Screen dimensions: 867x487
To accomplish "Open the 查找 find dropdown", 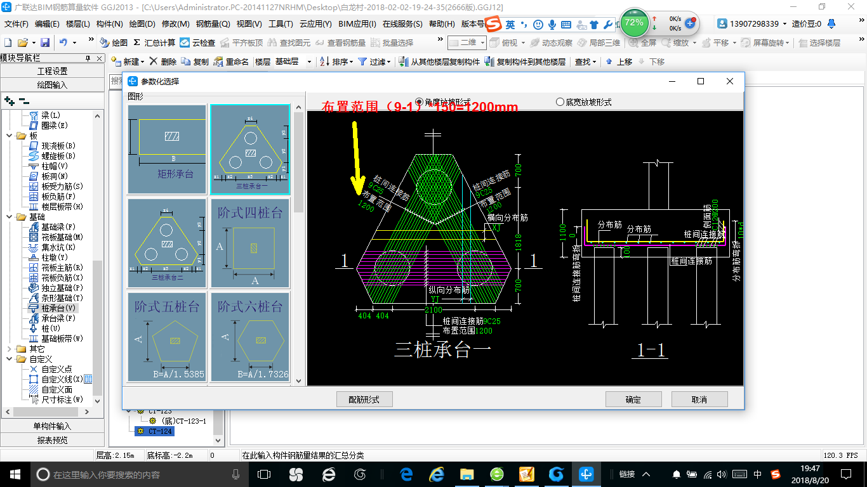I will click(x=586, y=62).
